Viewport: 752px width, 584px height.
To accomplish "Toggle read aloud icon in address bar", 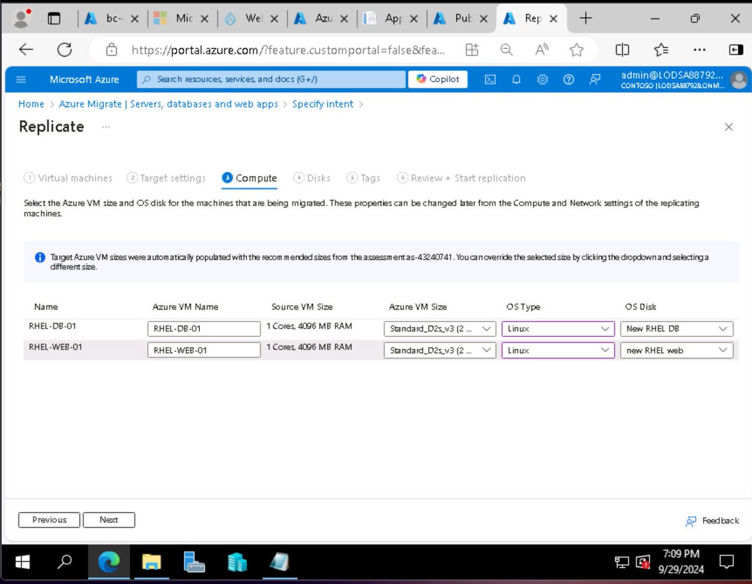I will coord(542,50).
